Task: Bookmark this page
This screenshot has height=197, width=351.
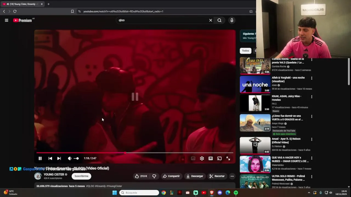Action: tap(72, 11)
